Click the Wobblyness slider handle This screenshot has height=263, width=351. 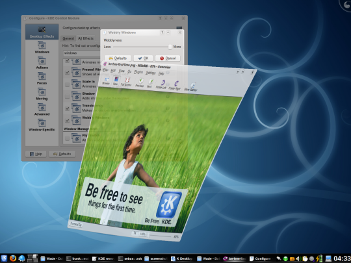170,47
